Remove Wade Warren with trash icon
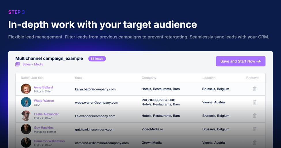The height and width of the screenshot is (148, 281). point(254,102)
